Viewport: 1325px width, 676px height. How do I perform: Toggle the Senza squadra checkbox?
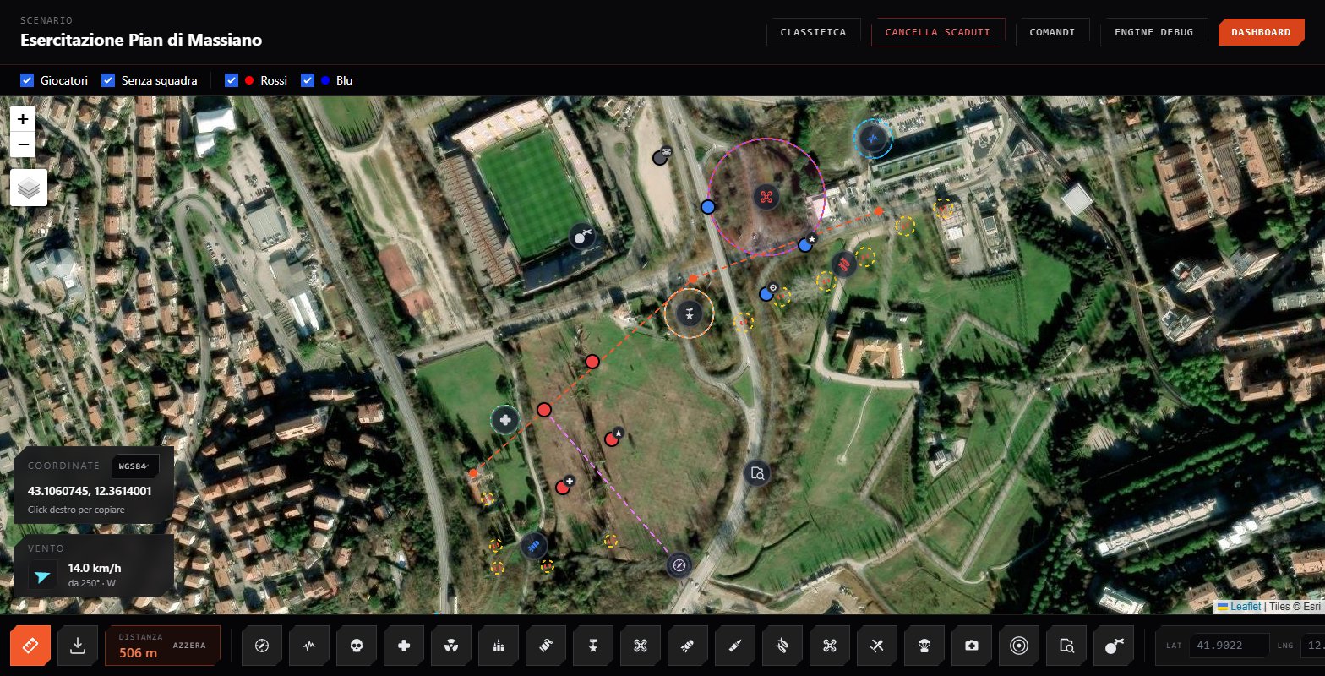click(x=108, y=80)
